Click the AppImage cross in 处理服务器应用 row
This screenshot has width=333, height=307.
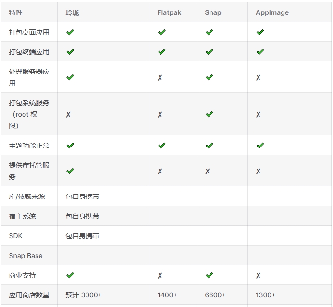point(258,77)
